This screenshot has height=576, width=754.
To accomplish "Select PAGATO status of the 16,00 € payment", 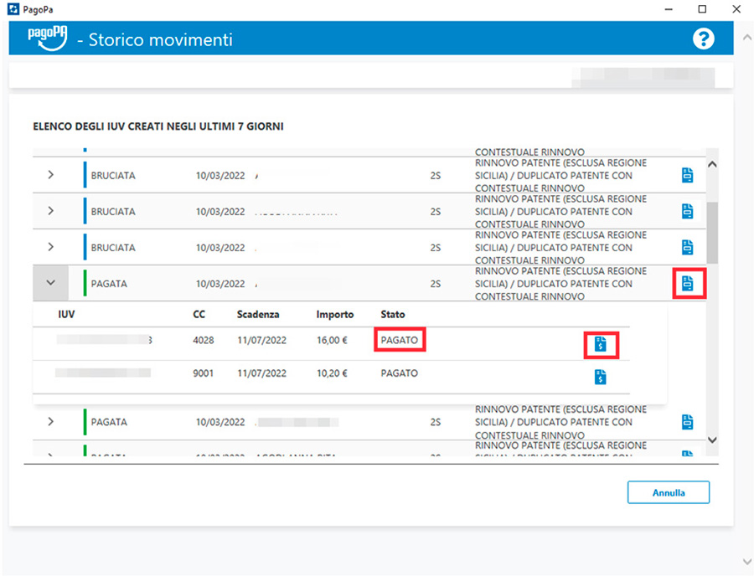I will tap(399, 340).
